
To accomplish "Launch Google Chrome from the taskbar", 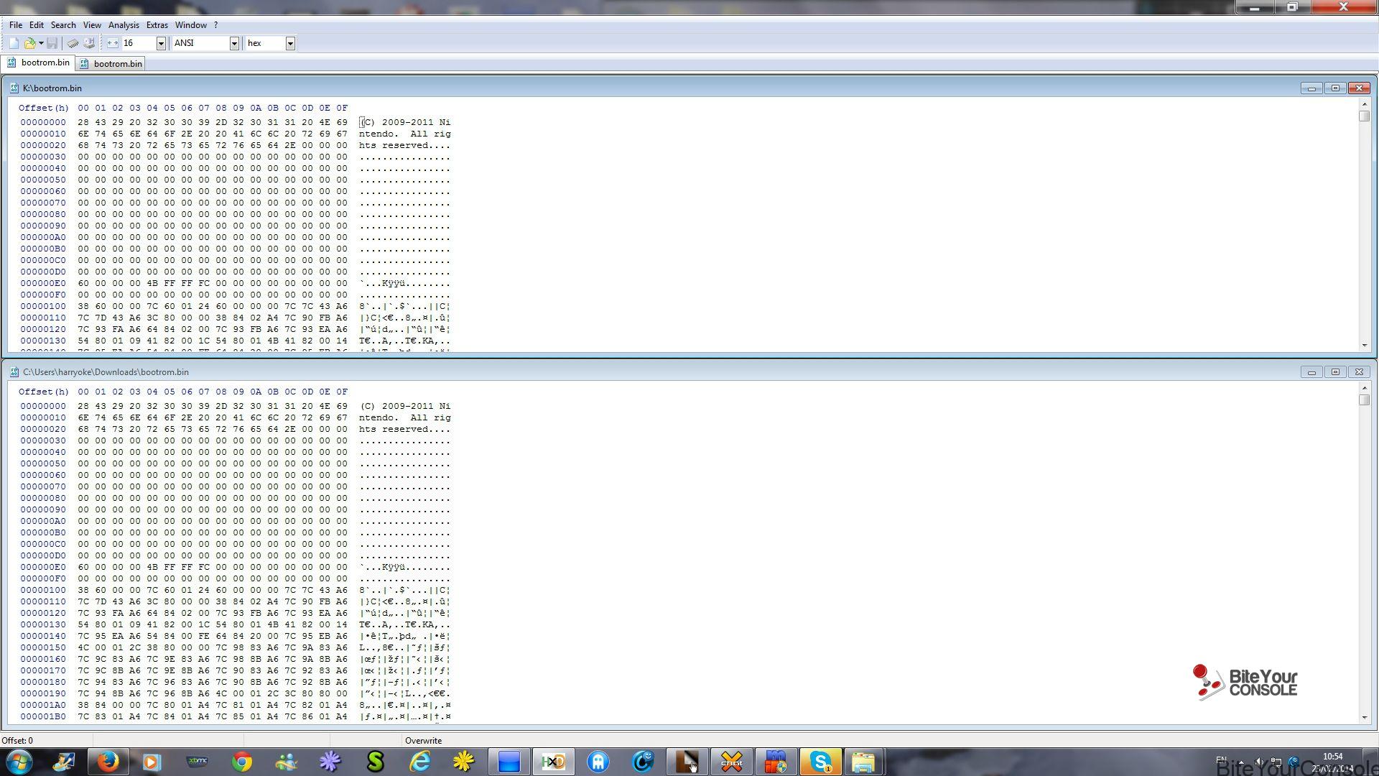I will (242, 762).
